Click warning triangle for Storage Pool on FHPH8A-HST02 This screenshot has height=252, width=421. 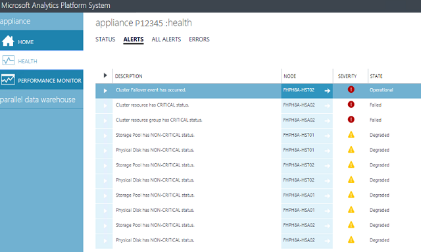(351, 164)
